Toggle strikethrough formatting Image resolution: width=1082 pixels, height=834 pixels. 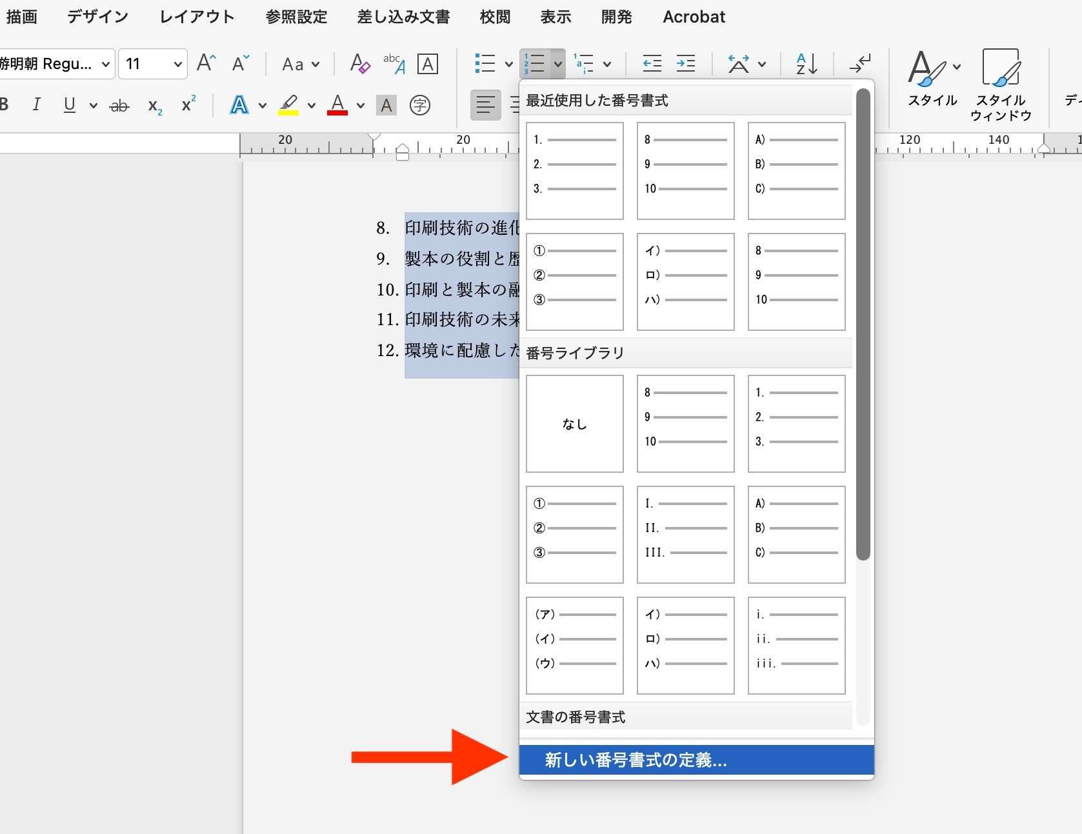(x=119, y=106)
